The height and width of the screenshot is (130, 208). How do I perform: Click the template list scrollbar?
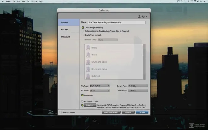click(144, 62)
